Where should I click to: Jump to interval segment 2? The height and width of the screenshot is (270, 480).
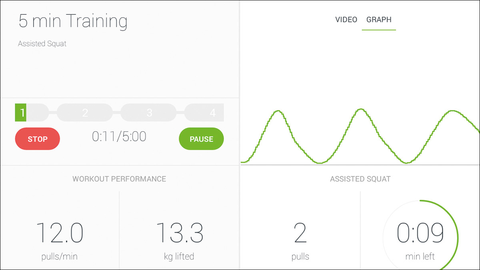click(85, 113)
